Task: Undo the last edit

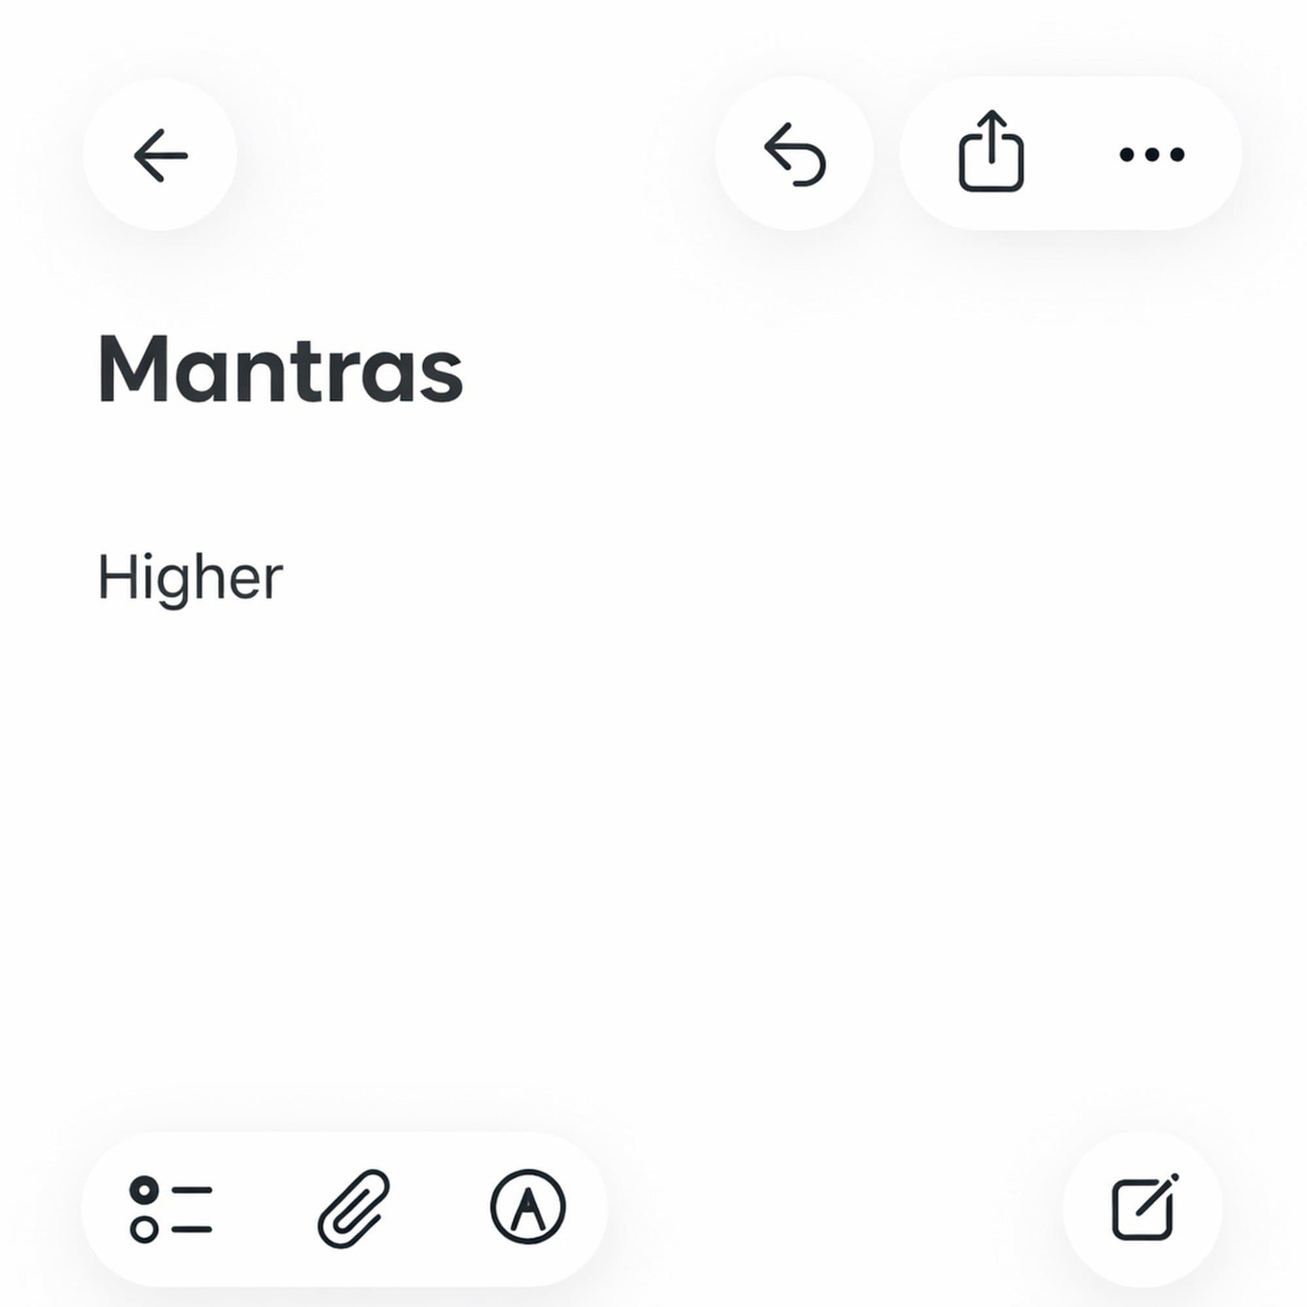Action: pos(794,155)
